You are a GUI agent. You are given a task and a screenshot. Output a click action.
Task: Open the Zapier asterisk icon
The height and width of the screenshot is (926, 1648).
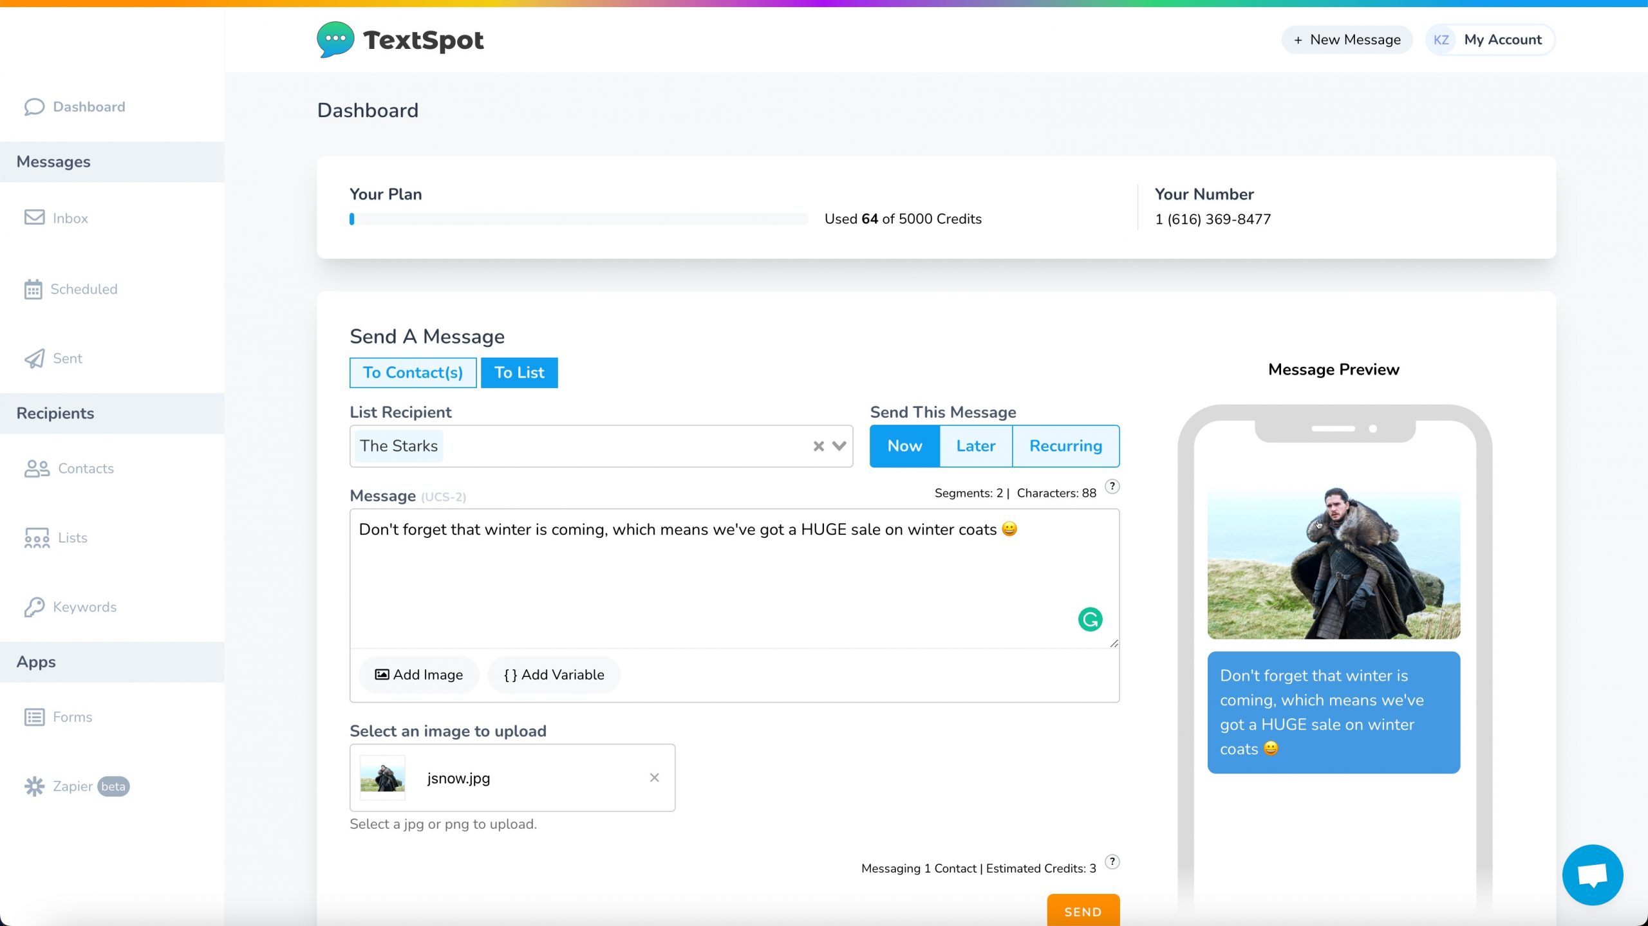point(34,786)
